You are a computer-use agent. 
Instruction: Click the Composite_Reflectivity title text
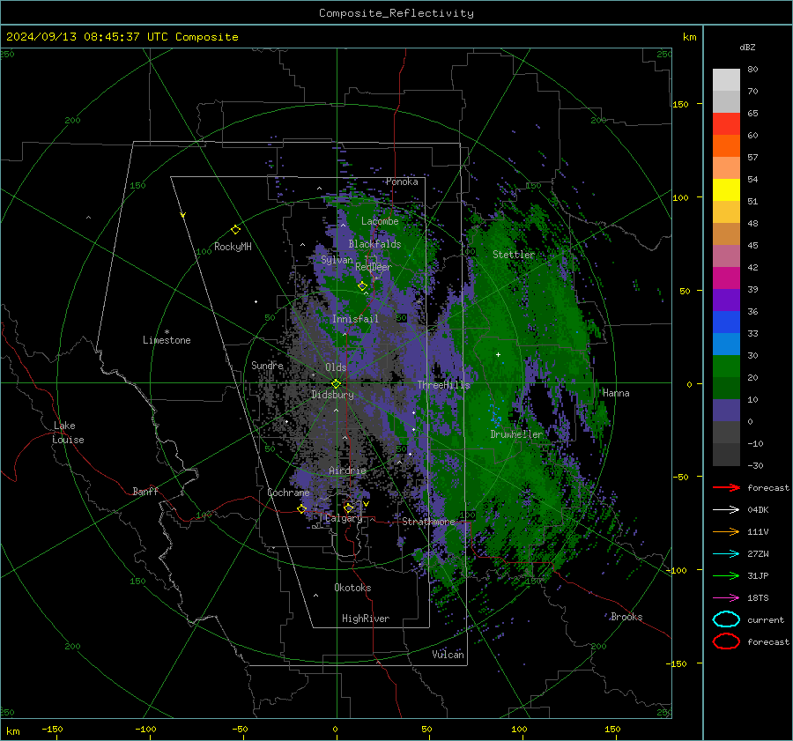[396, 13]
